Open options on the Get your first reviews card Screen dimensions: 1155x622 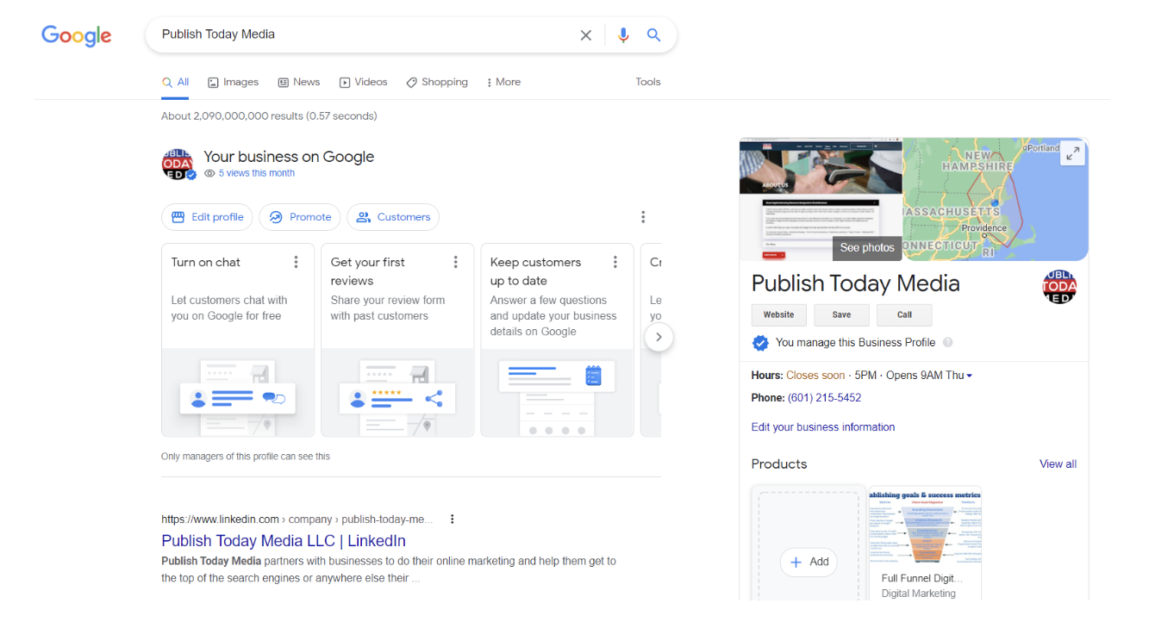pos(456,262)
